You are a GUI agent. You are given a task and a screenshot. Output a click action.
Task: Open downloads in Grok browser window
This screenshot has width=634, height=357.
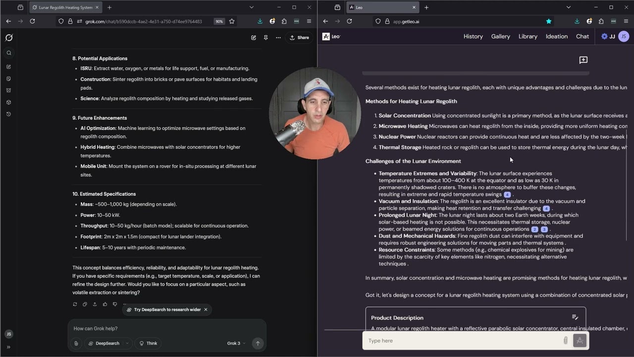(x=260, y=21)
